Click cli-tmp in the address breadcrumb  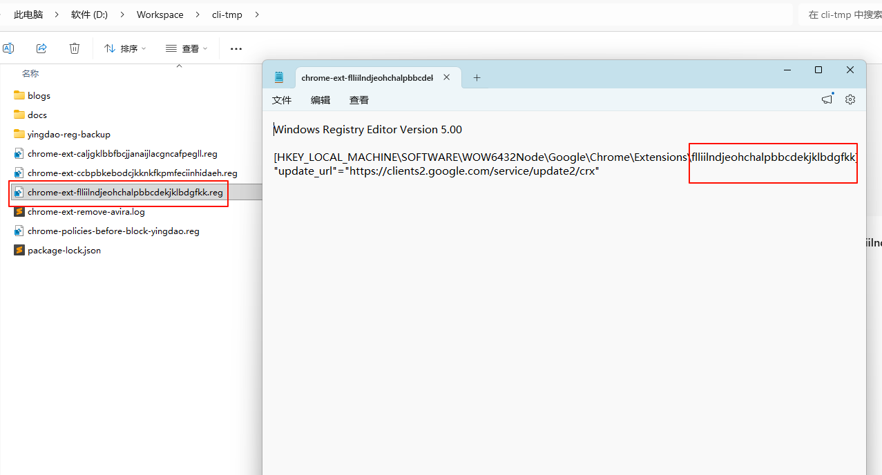pyautogui.click(x=227, y=14)
